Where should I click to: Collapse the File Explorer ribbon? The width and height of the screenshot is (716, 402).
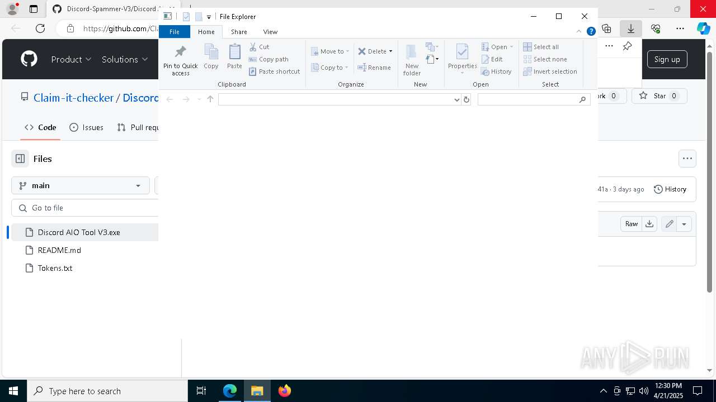pyautogui.click(x=579, y=32)
